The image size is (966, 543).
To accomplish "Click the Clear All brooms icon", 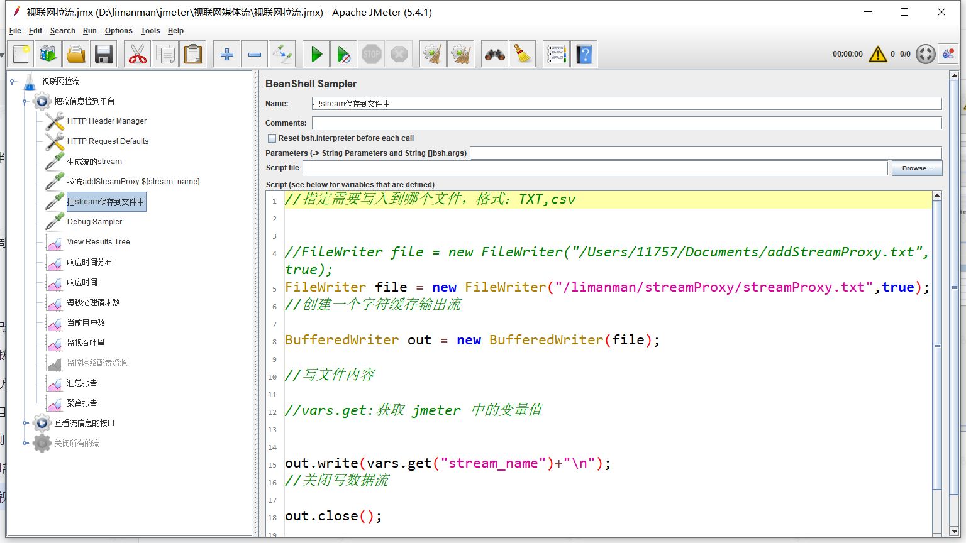I will tap(461, 55).
